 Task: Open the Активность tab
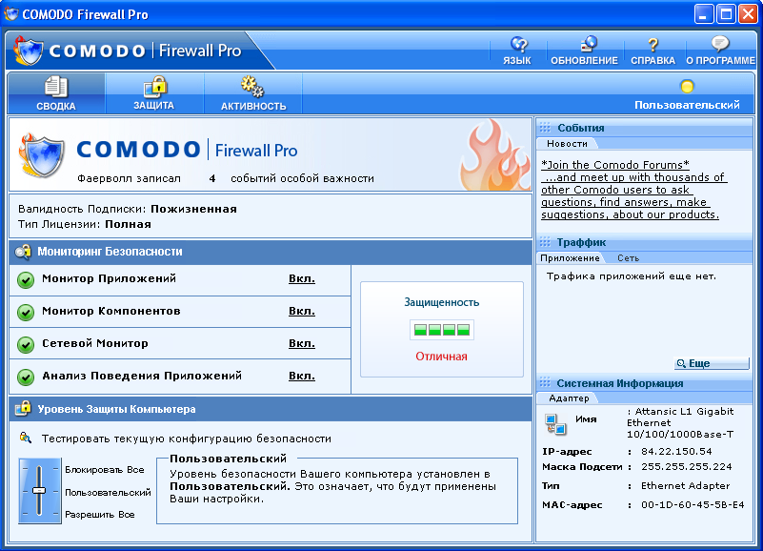(x=253, y=93)
